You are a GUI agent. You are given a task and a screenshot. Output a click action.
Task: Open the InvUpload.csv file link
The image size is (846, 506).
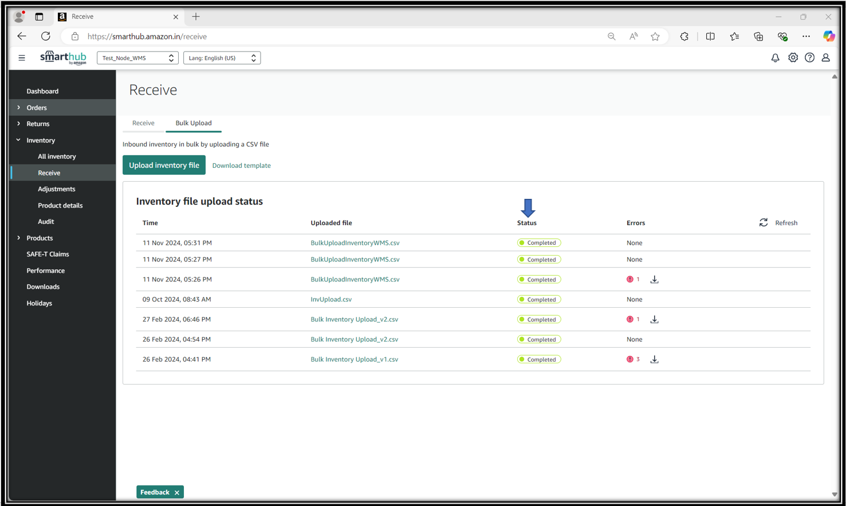331,300
